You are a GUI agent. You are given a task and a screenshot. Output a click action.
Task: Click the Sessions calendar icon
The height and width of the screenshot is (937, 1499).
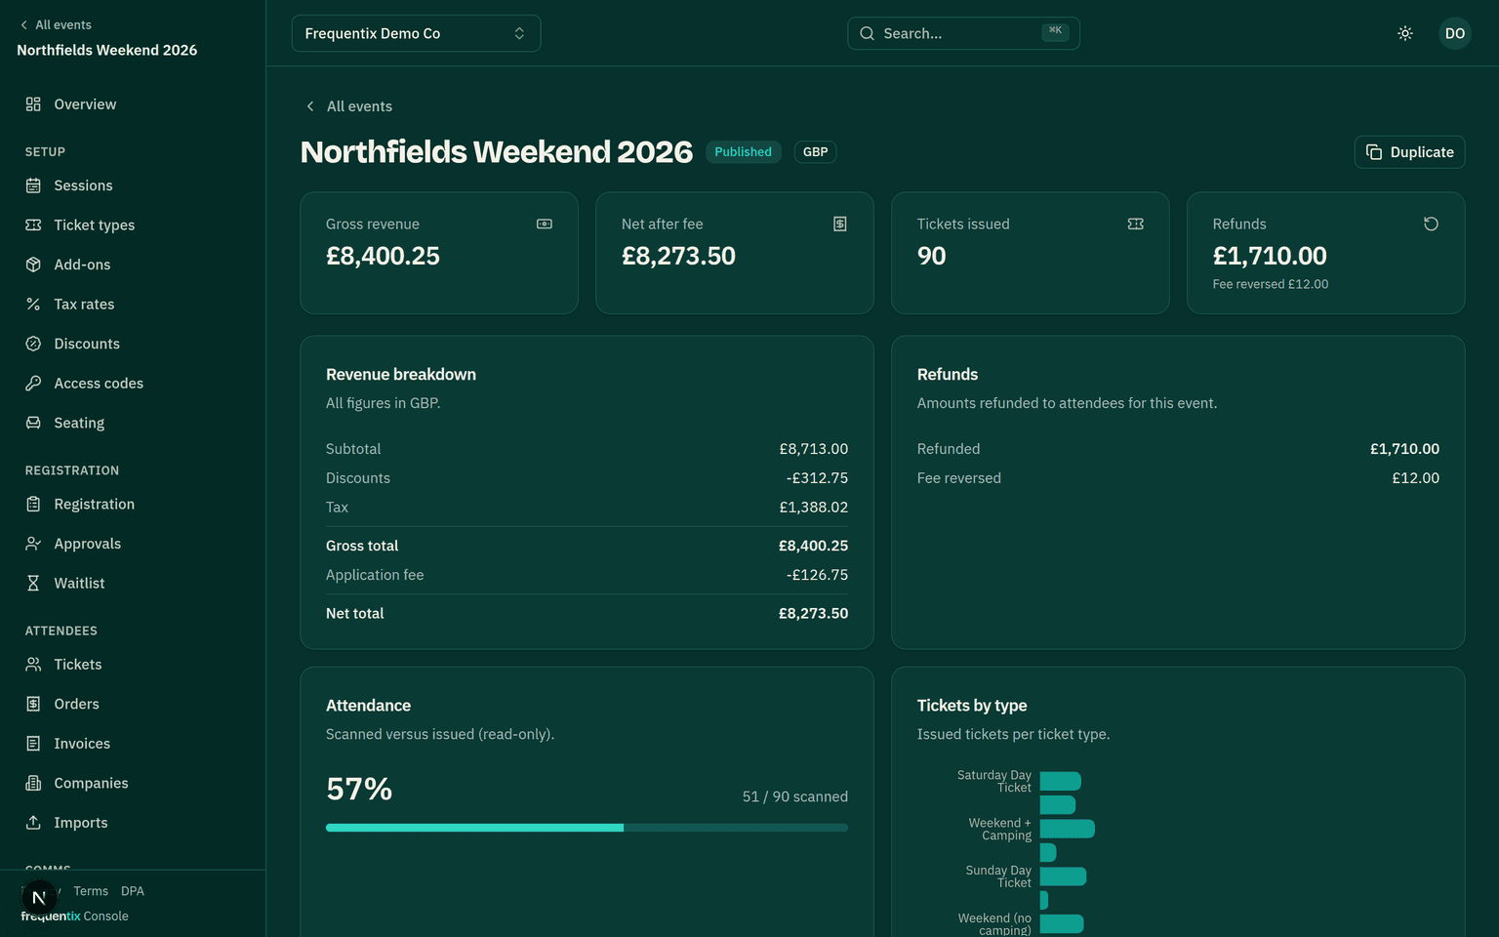[x=33, y=185]
